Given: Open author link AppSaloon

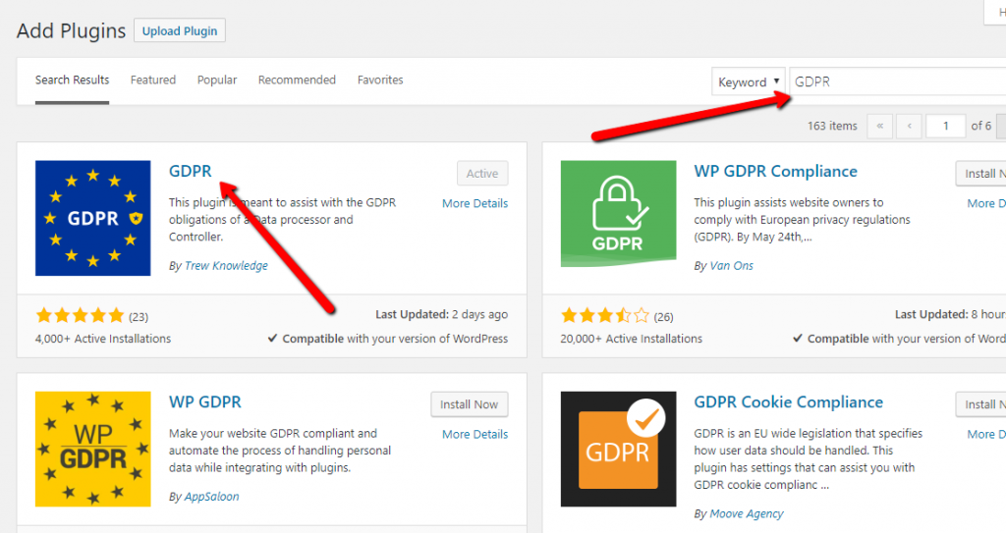Looking at the screenshot, I should pos(212,497).
